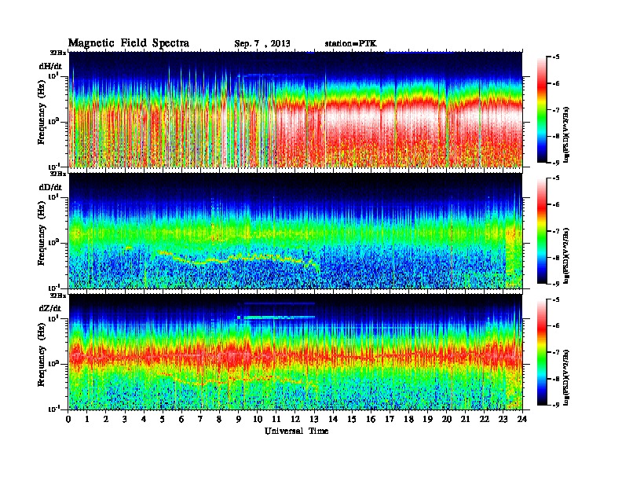Click the '-9' label on dH/dt color bar
This screenshot has width=622, height=481.
click(556, 163)
